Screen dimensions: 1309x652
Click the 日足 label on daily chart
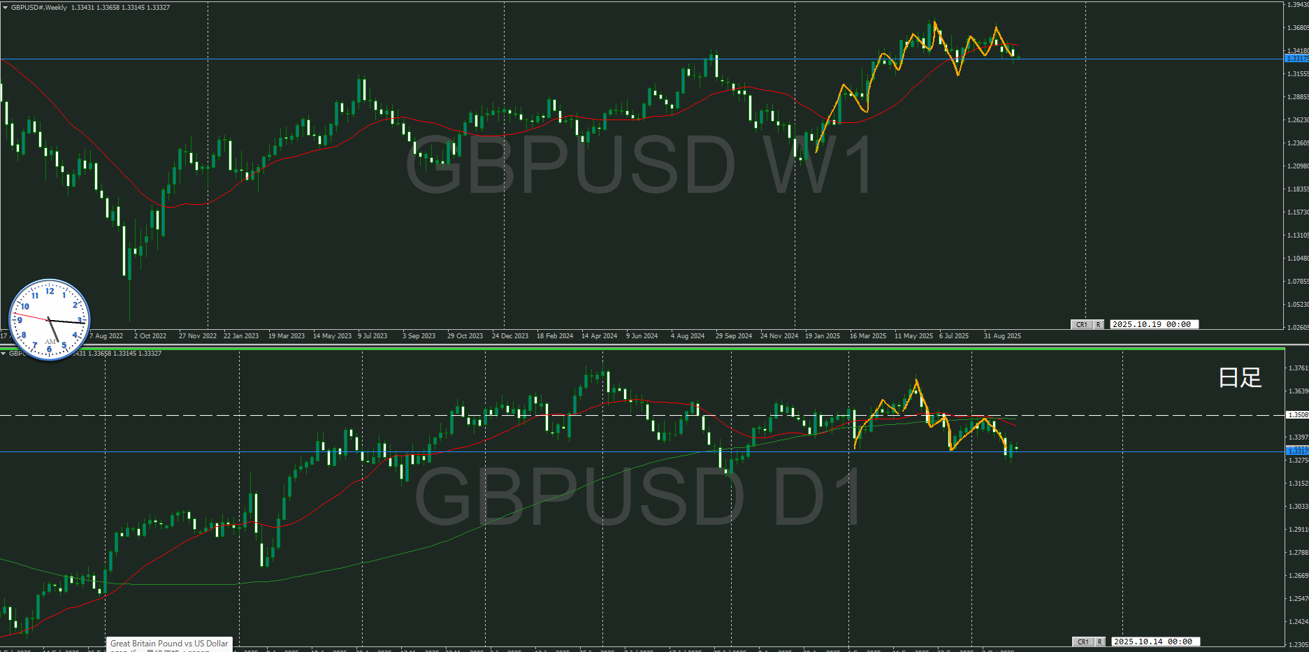click(x=1240, y=378)
